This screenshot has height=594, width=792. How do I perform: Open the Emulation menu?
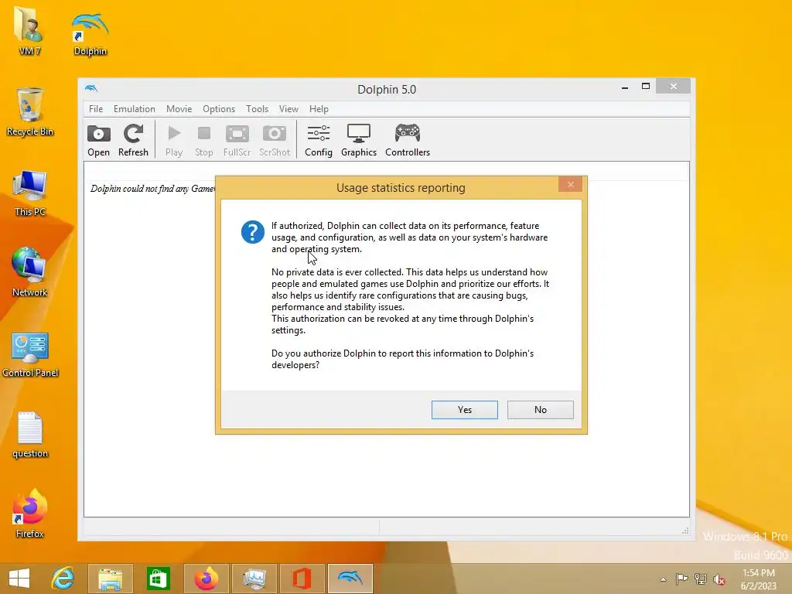135,108
